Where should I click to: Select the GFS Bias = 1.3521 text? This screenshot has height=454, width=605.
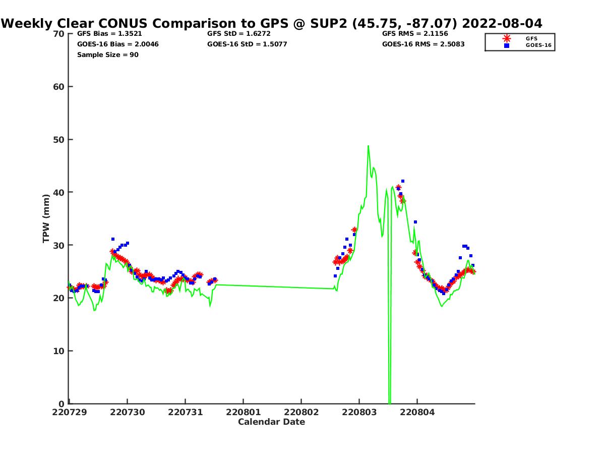(x=106, y=34)
